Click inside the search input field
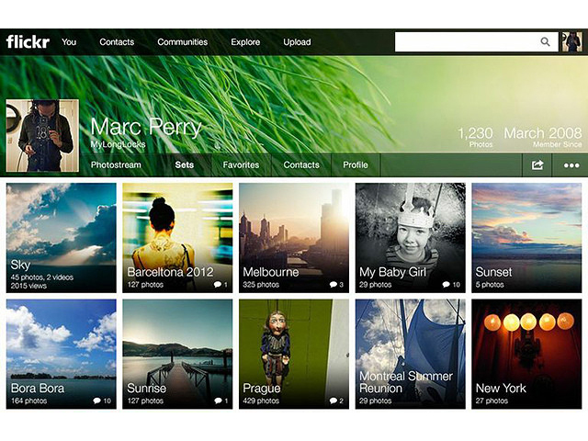 [x=464, y=42]
